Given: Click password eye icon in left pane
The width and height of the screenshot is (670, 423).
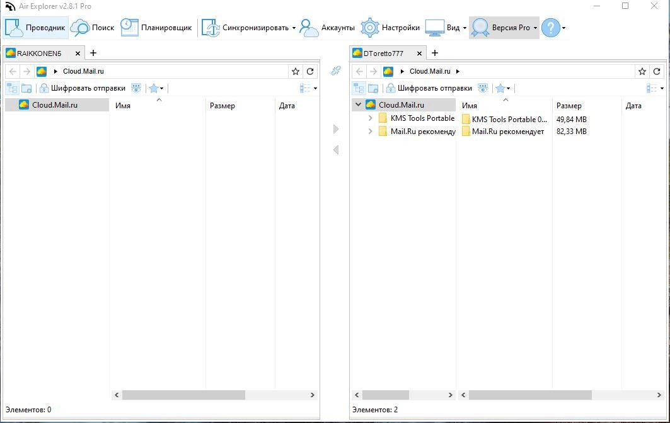Looking at the screenshot, I should (136, 88).
